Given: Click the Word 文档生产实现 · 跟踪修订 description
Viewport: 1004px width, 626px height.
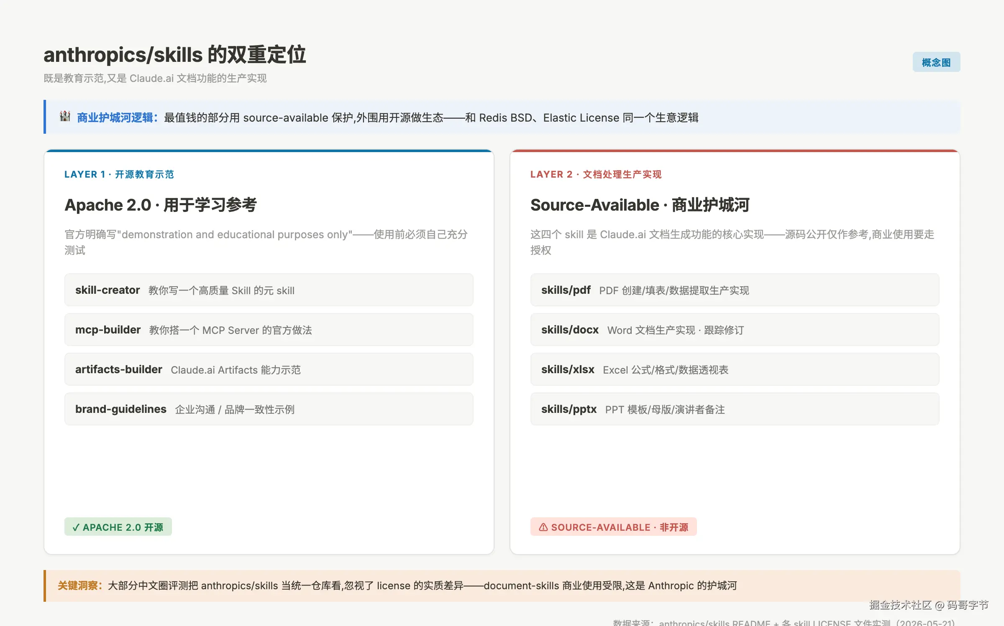Looking at the screenshot, I should (676, 330).
